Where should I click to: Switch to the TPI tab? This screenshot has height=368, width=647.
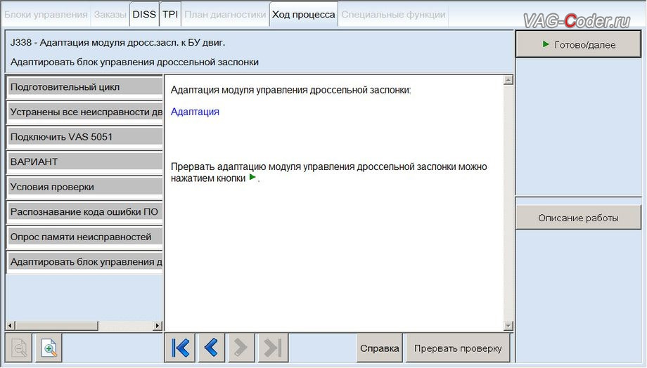pos(170,15)
